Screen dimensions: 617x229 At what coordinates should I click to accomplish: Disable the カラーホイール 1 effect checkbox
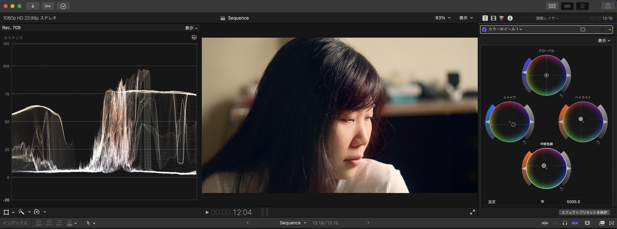pos(484,29)
